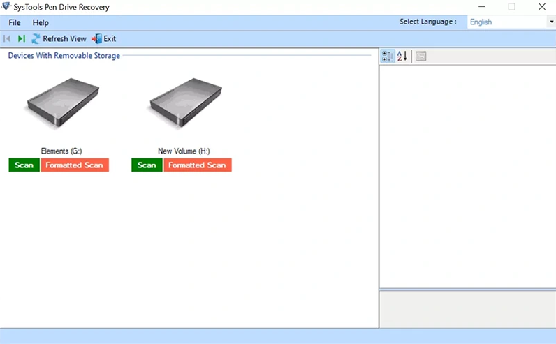Screen dimensions: 556x344
Task: Select the New Volume (H:) drive image
Action: coord(186,103)
